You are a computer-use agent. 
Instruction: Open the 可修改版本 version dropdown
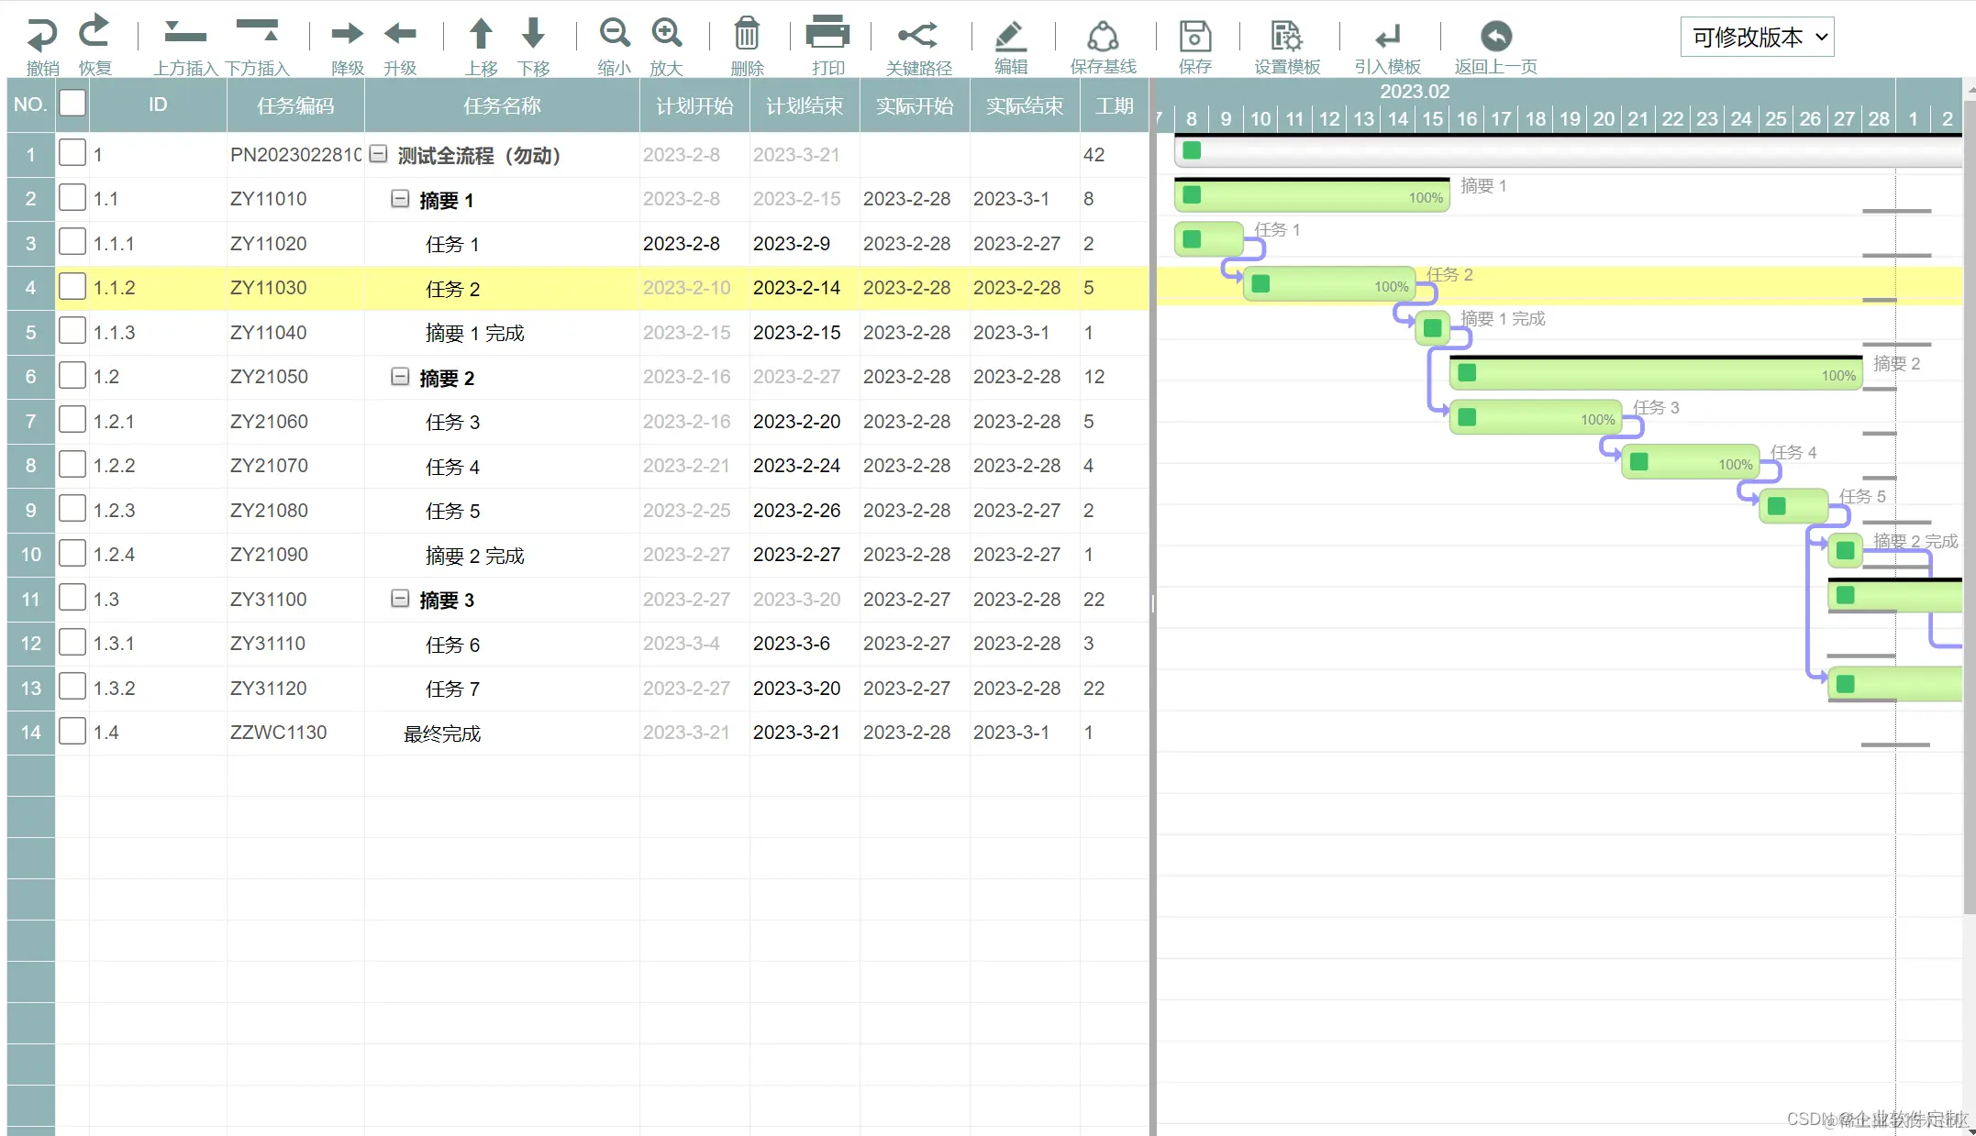1757,37
